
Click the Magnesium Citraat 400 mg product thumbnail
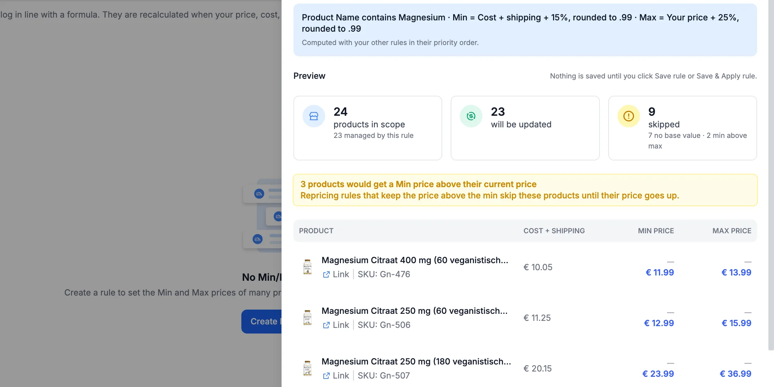tap(307, 267)
